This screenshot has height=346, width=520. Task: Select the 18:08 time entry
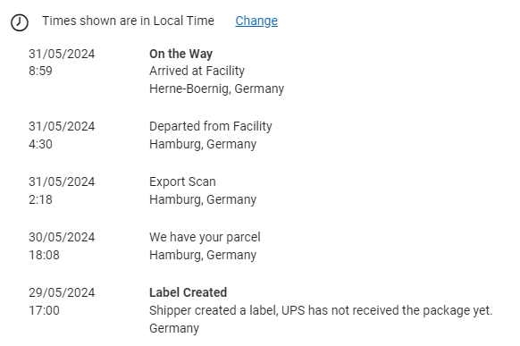pos(44,255)
